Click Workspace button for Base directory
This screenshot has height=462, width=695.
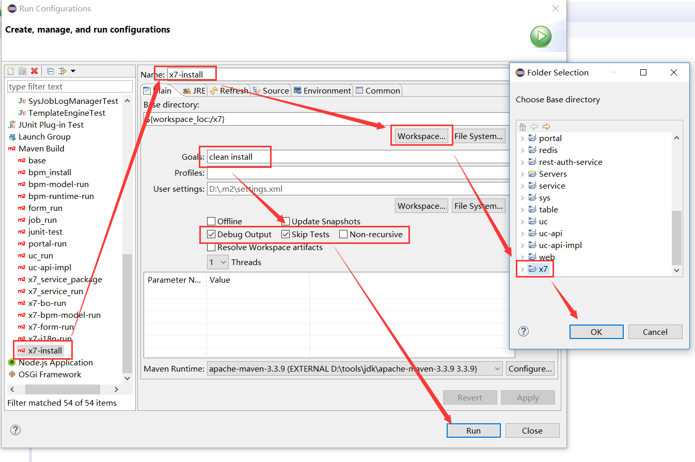(x=421, y=136)
